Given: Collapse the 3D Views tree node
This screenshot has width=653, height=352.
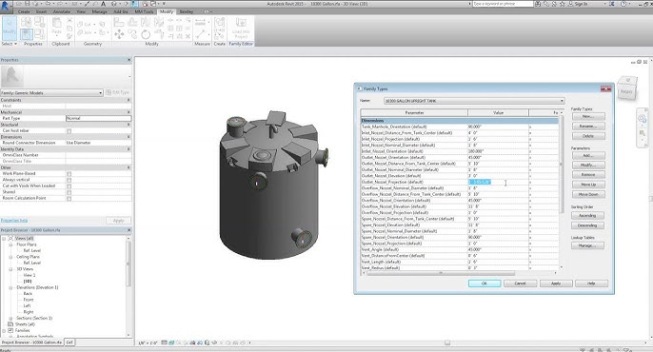Looking at the screenshot, I should click(x=10, y=269).
